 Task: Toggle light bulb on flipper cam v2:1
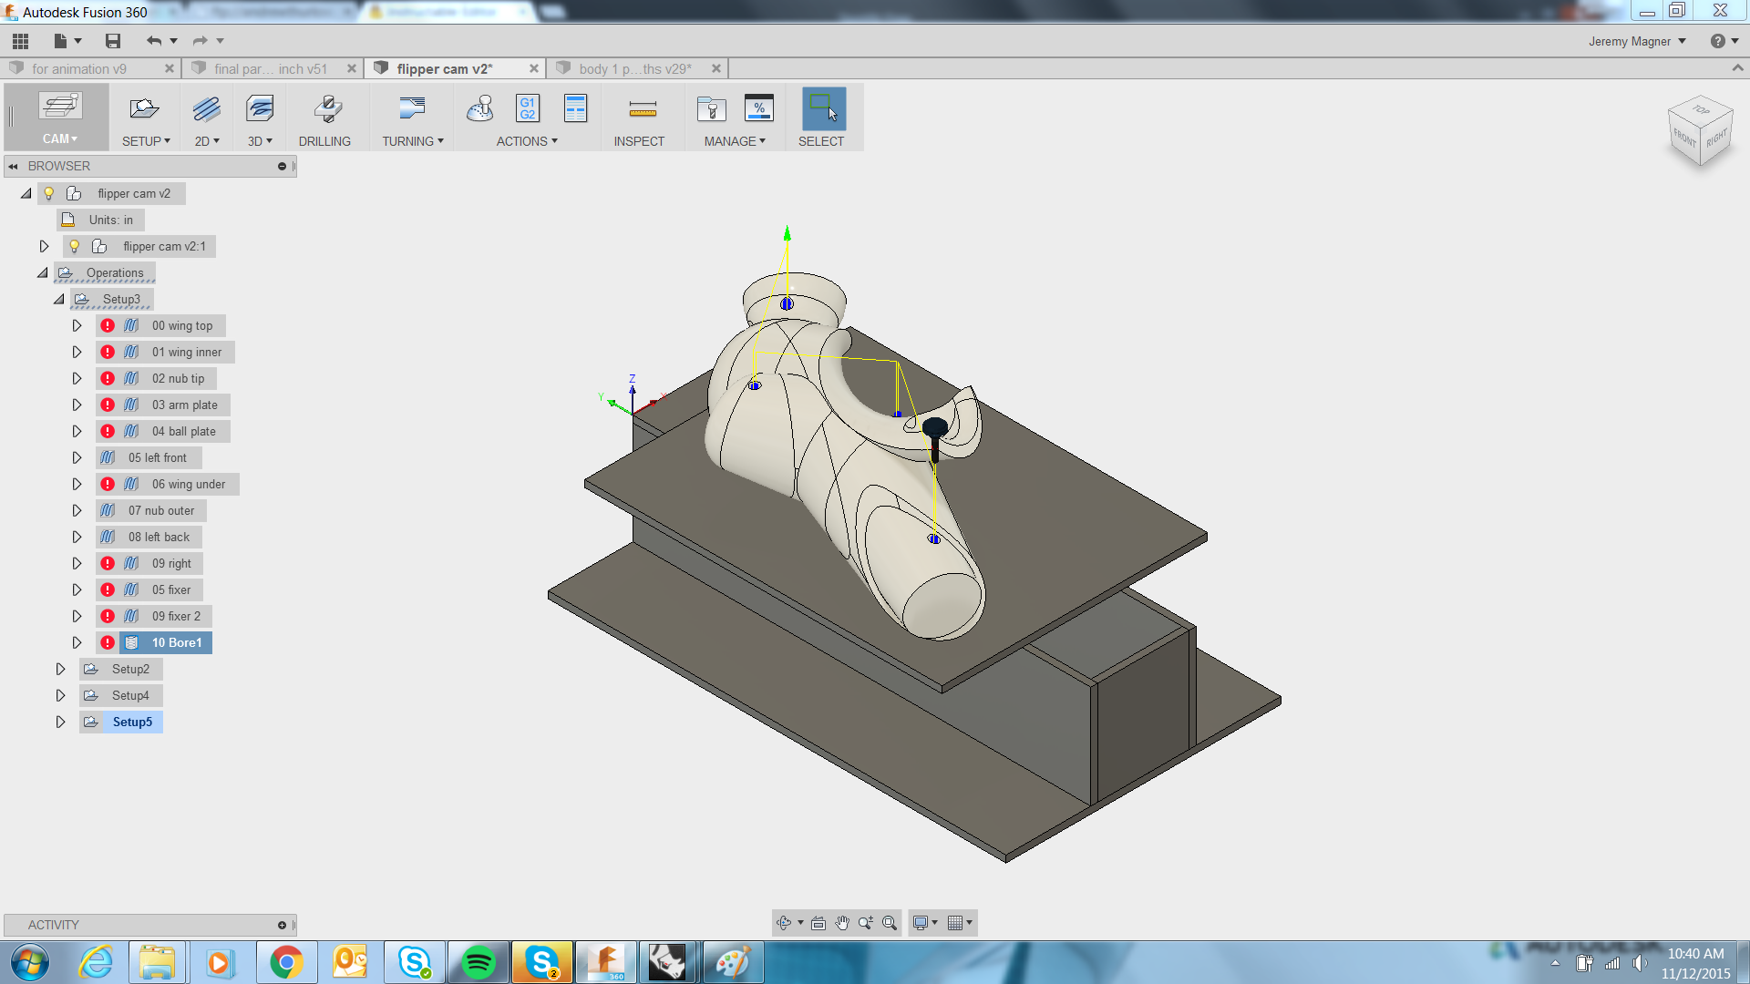point(74,246)
